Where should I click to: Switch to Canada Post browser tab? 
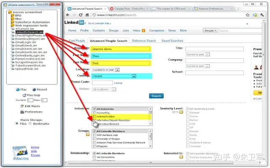[129, 9]
